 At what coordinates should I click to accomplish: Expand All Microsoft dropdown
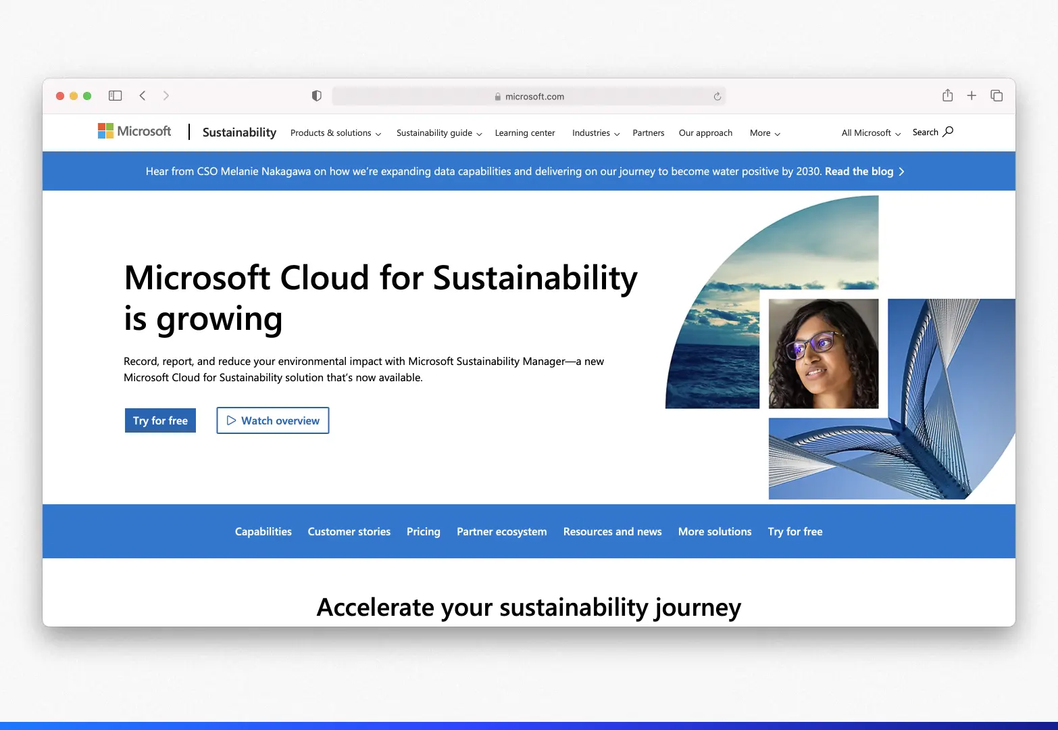pyautogui.click(x=871, y=133)
